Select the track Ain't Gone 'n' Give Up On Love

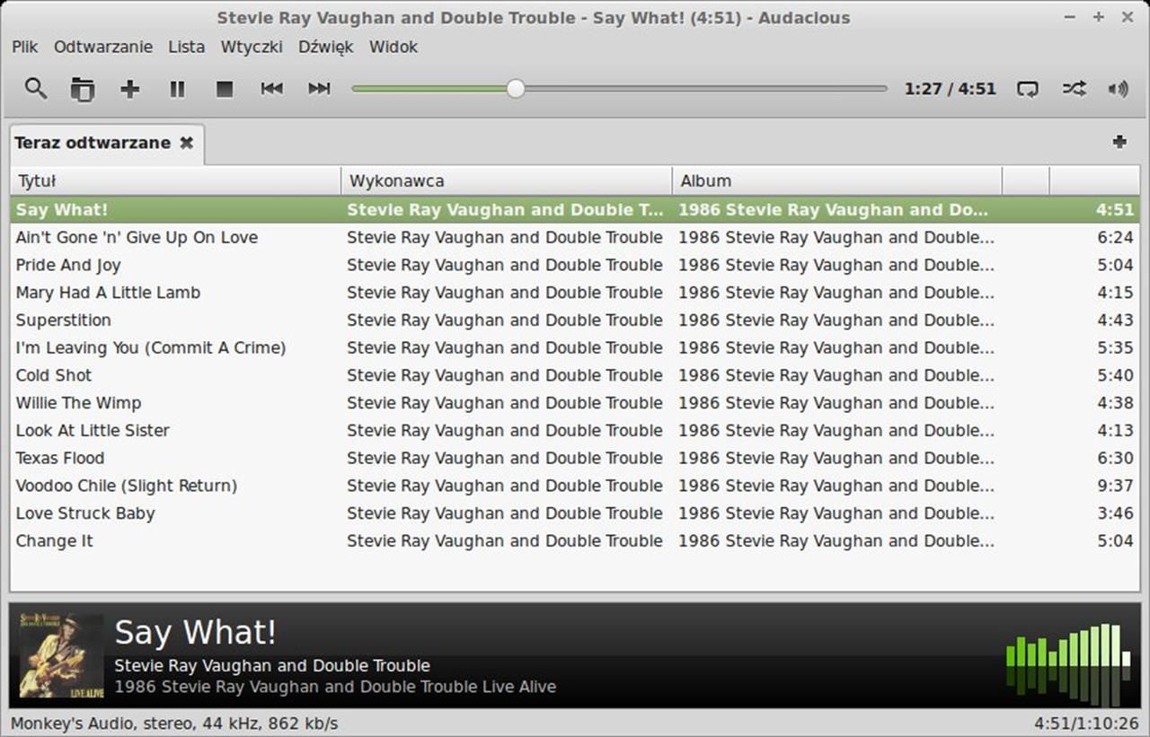[575, 238]
